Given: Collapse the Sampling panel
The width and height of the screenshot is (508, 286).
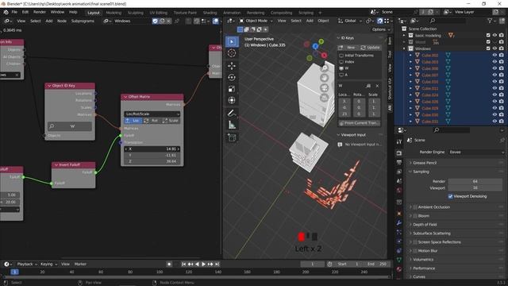Looking at the screenshot, I should point(421,172).
